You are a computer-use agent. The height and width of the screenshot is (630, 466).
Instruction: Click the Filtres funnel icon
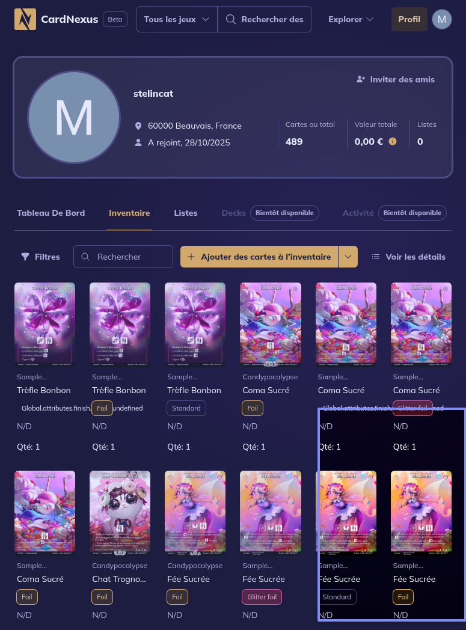coord(25,257)
